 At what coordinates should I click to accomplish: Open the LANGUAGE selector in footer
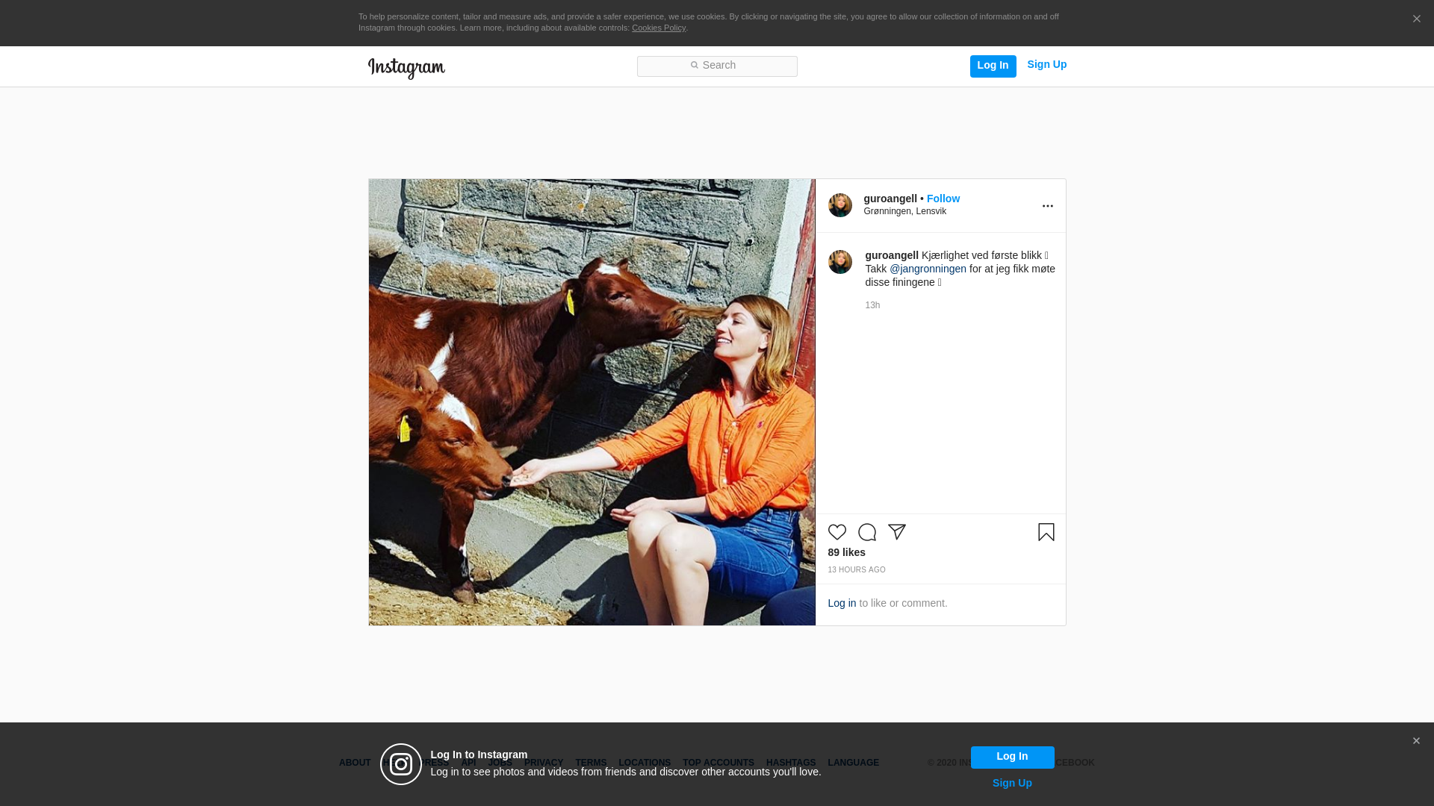coord(854,763)
